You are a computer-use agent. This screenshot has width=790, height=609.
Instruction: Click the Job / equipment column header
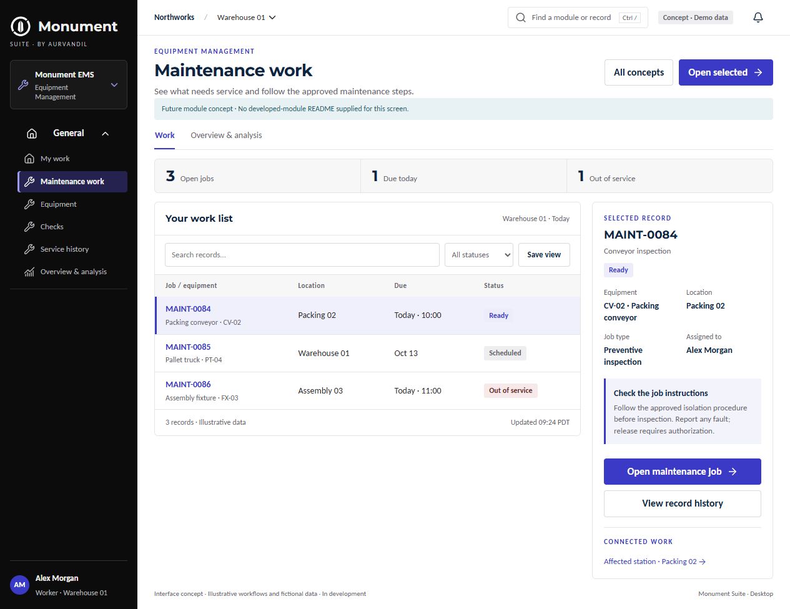point(191,285)
